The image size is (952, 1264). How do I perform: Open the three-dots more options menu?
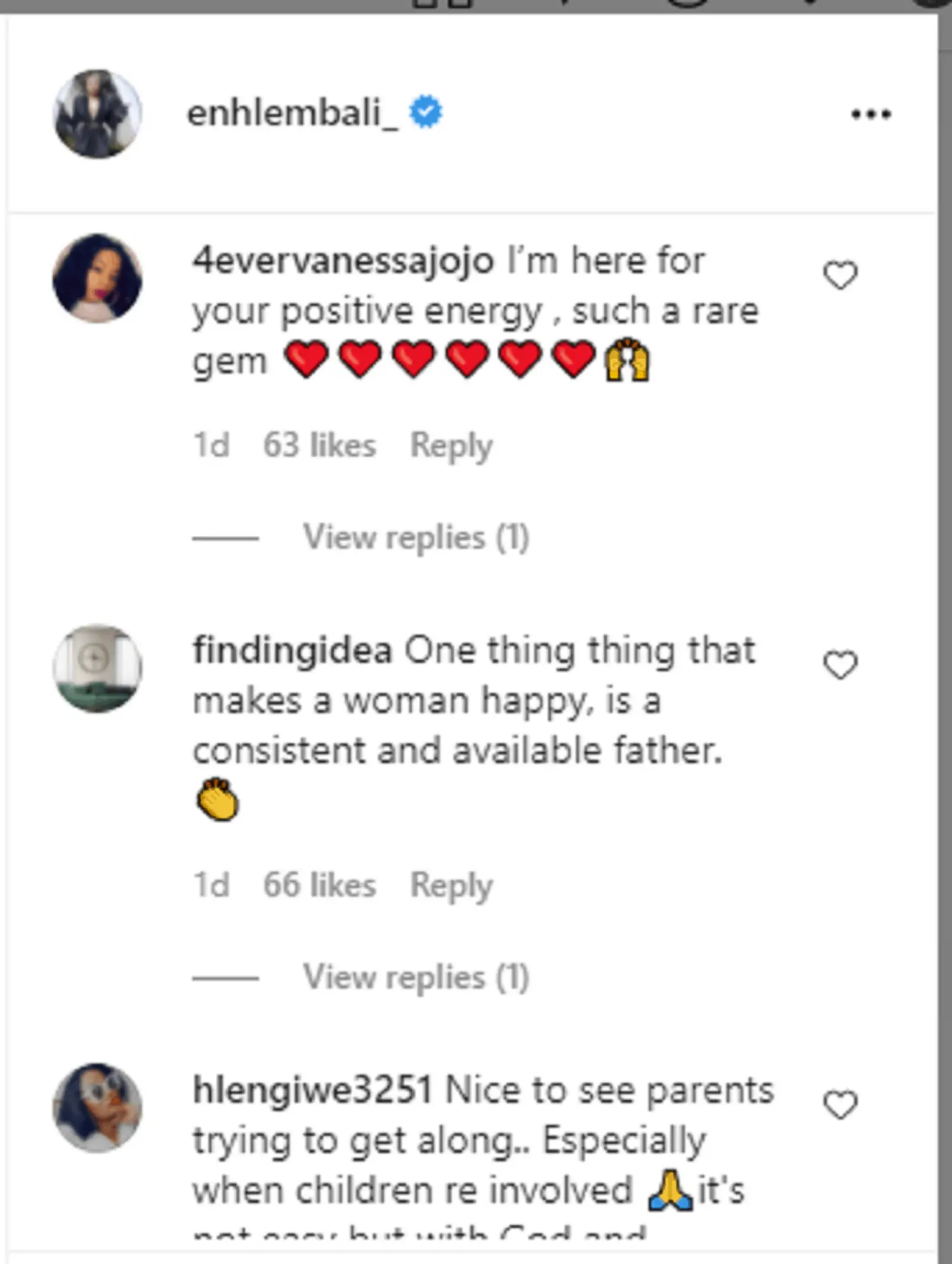click(871, 114)
